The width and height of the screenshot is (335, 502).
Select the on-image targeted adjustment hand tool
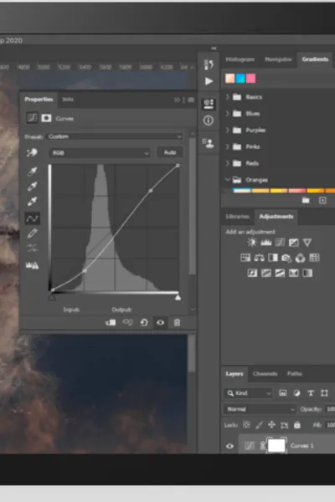coord(32,153)
